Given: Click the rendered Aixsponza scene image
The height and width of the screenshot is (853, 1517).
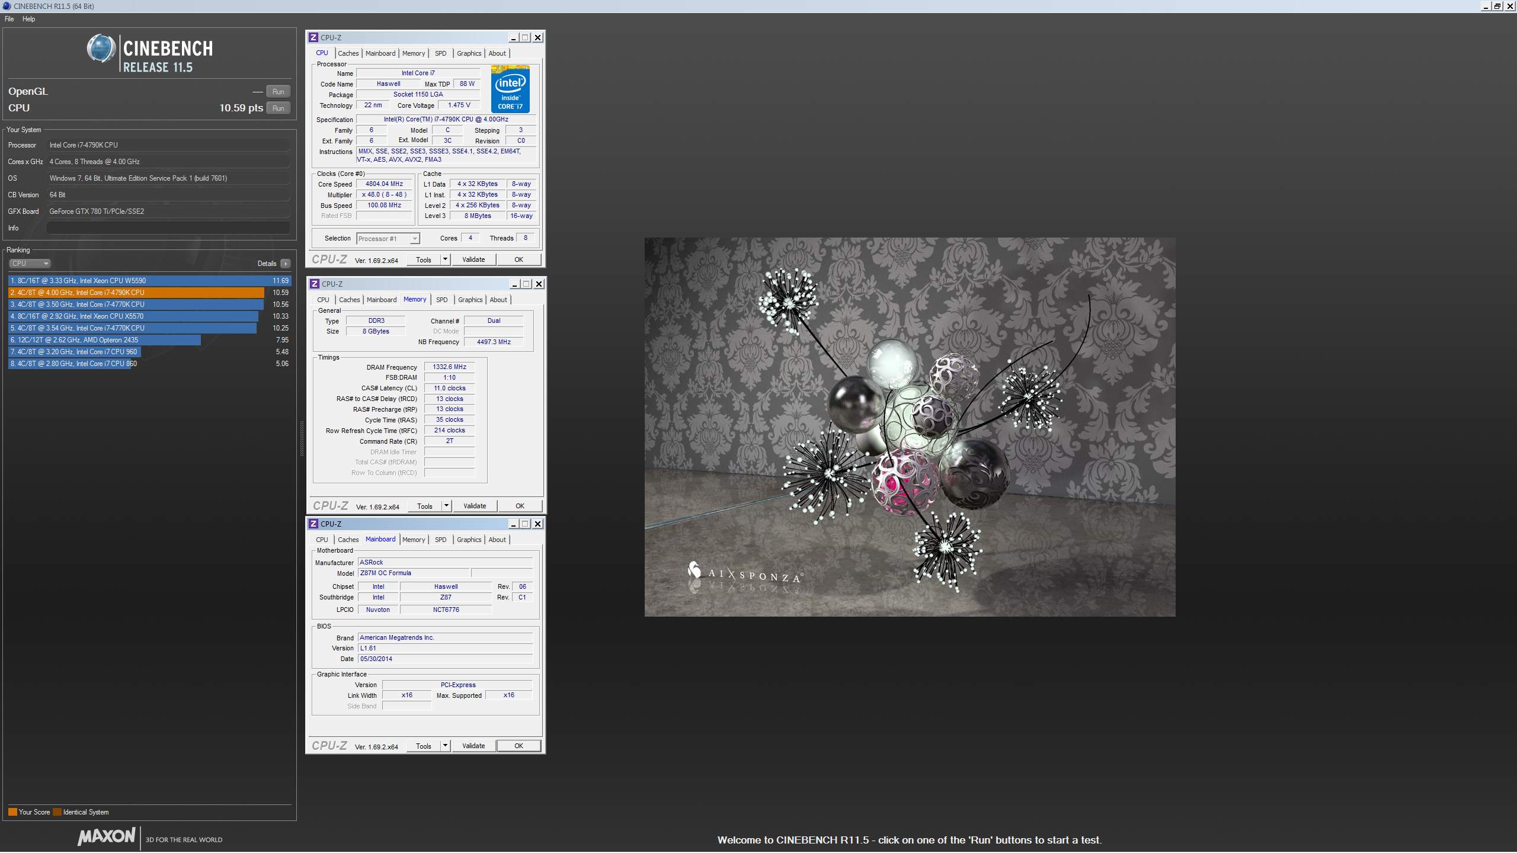Looking at the screenshot, I should pyautogui.click(x=910, y=427).
